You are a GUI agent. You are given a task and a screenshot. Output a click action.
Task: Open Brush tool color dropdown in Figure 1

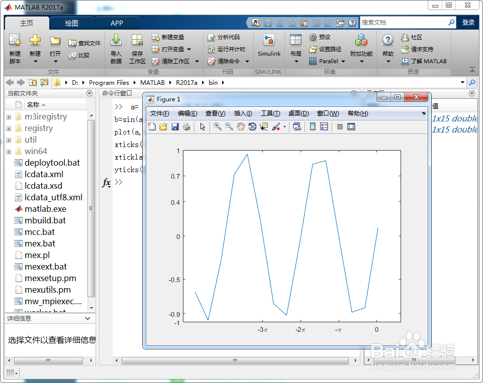[x=284, y=126]
